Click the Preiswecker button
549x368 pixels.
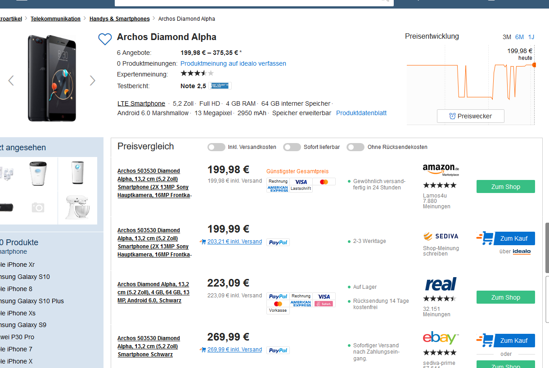(x=470, y=116)
